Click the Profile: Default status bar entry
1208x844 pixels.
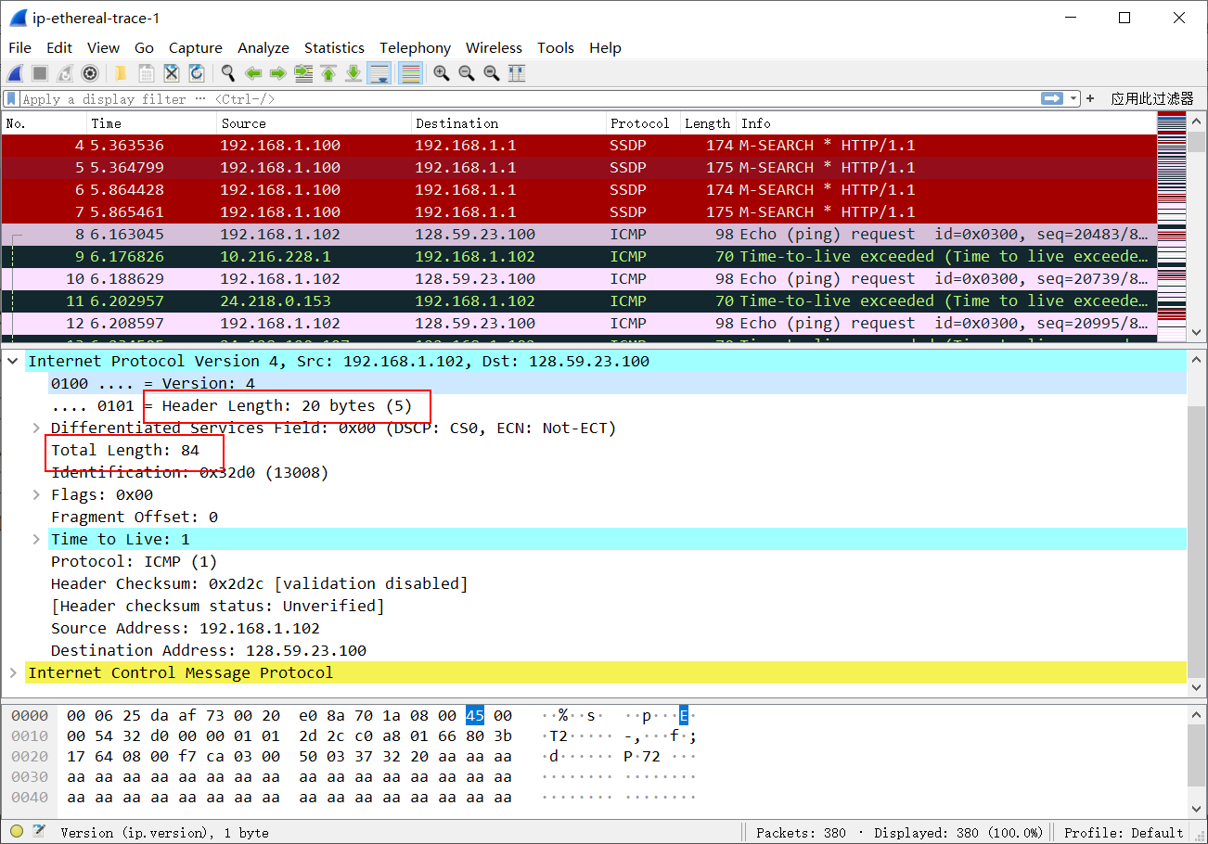tap(1123, 832)
